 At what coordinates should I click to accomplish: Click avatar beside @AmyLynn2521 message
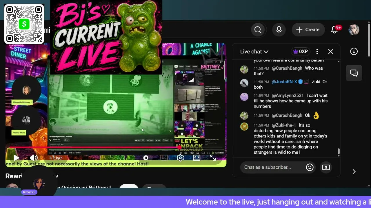click(244, 96)
